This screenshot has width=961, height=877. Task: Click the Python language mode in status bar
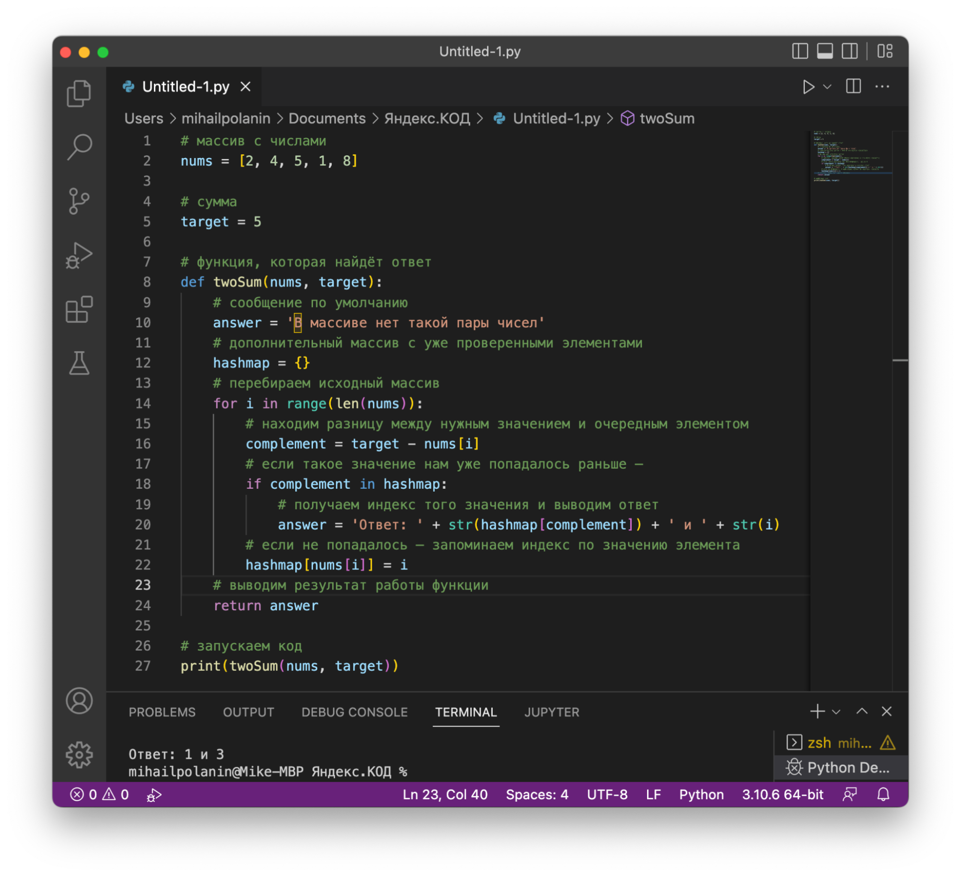coord(701,794)
